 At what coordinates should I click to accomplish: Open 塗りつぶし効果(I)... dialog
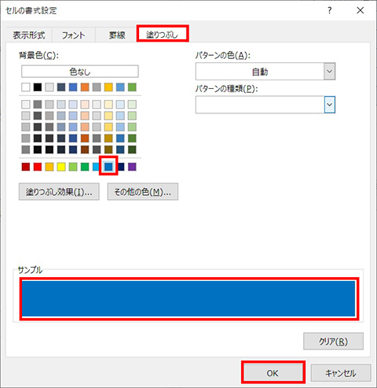[59, 192]
